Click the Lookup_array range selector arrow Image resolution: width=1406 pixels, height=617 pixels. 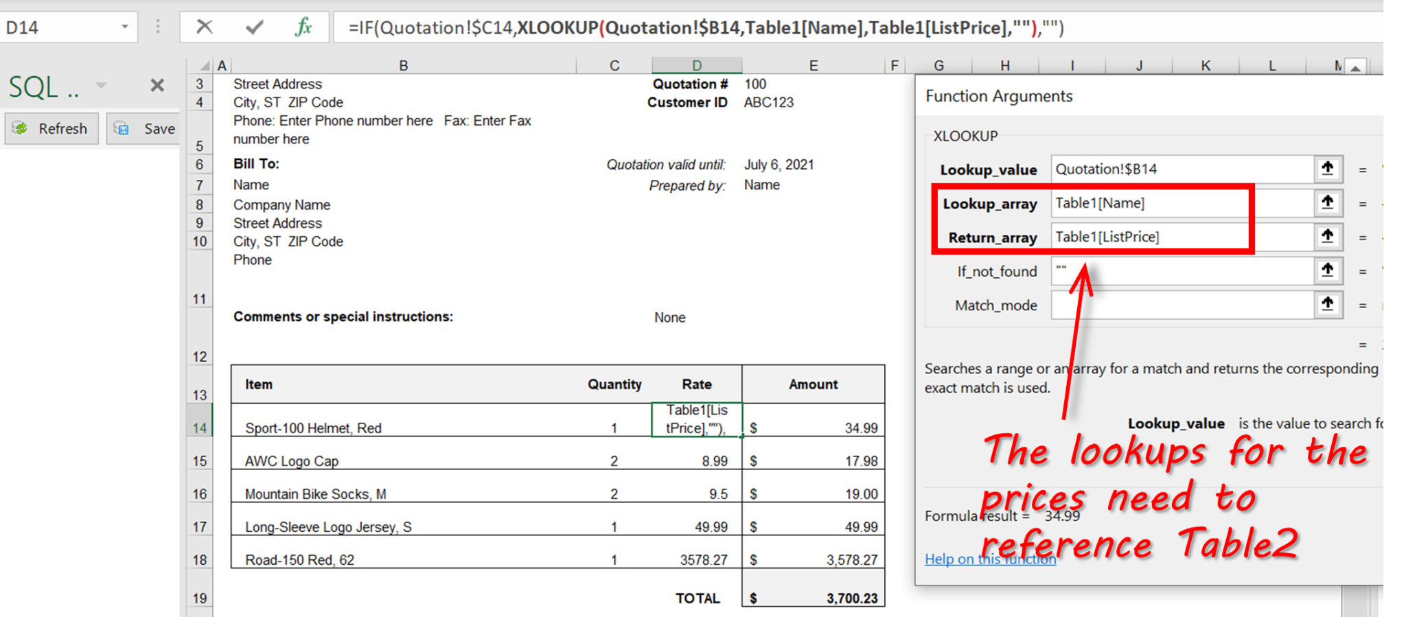(x=1327, y=203)
